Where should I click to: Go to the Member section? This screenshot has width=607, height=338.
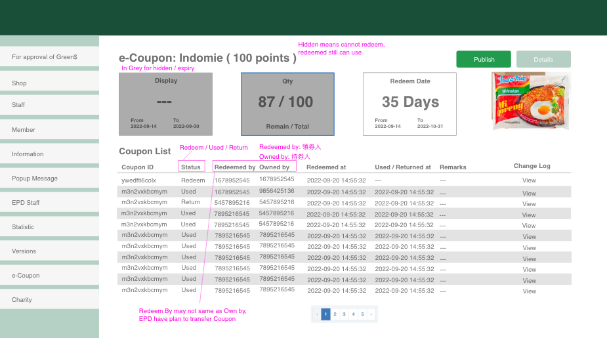click(49, 130)
